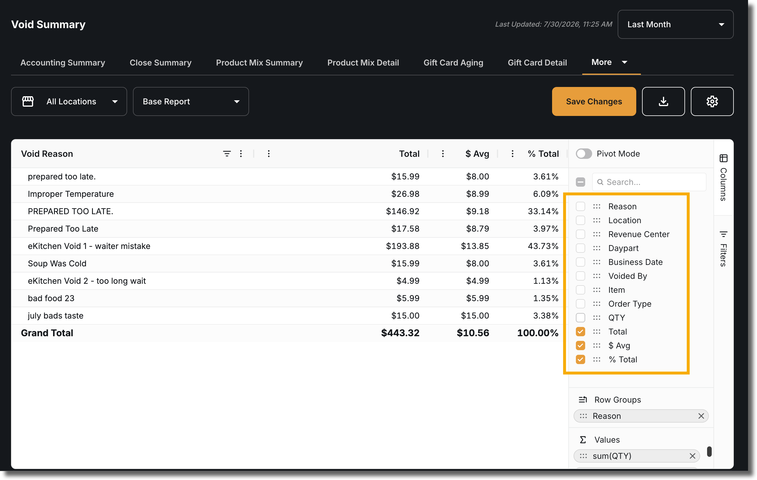Grab the drag handle on Reason row group chip
This screenshot has height=480, width=757.
pyautogui.click(x=583, y=416)
